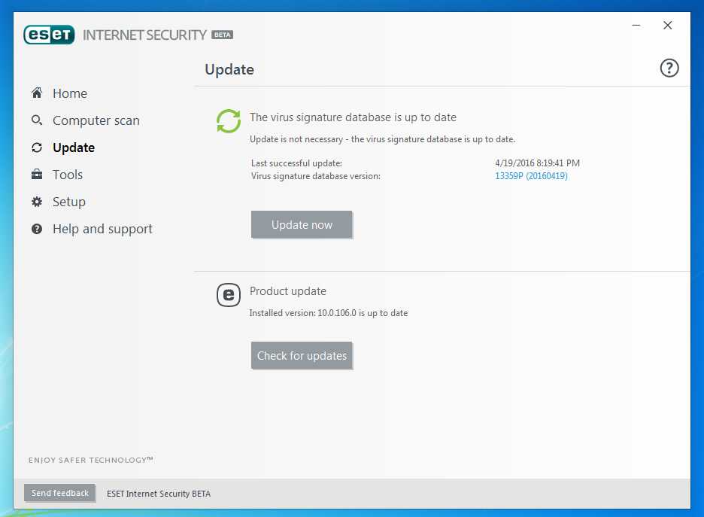Open virus database version 13359P link
The image size is (704, 517).
point(531,175)
